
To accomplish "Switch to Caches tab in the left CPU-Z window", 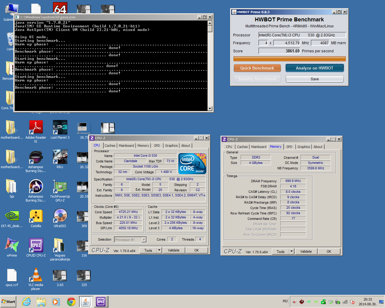I will coord(110,146).
